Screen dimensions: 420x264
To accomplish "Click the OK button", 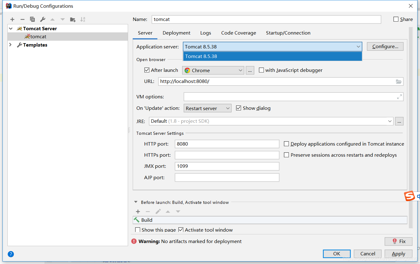I will pos(337,254).
